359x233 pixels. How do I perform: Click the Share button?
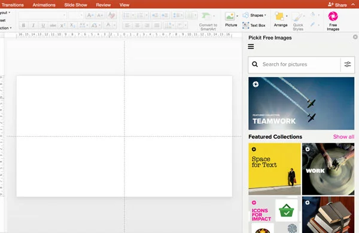pos(337,5)
